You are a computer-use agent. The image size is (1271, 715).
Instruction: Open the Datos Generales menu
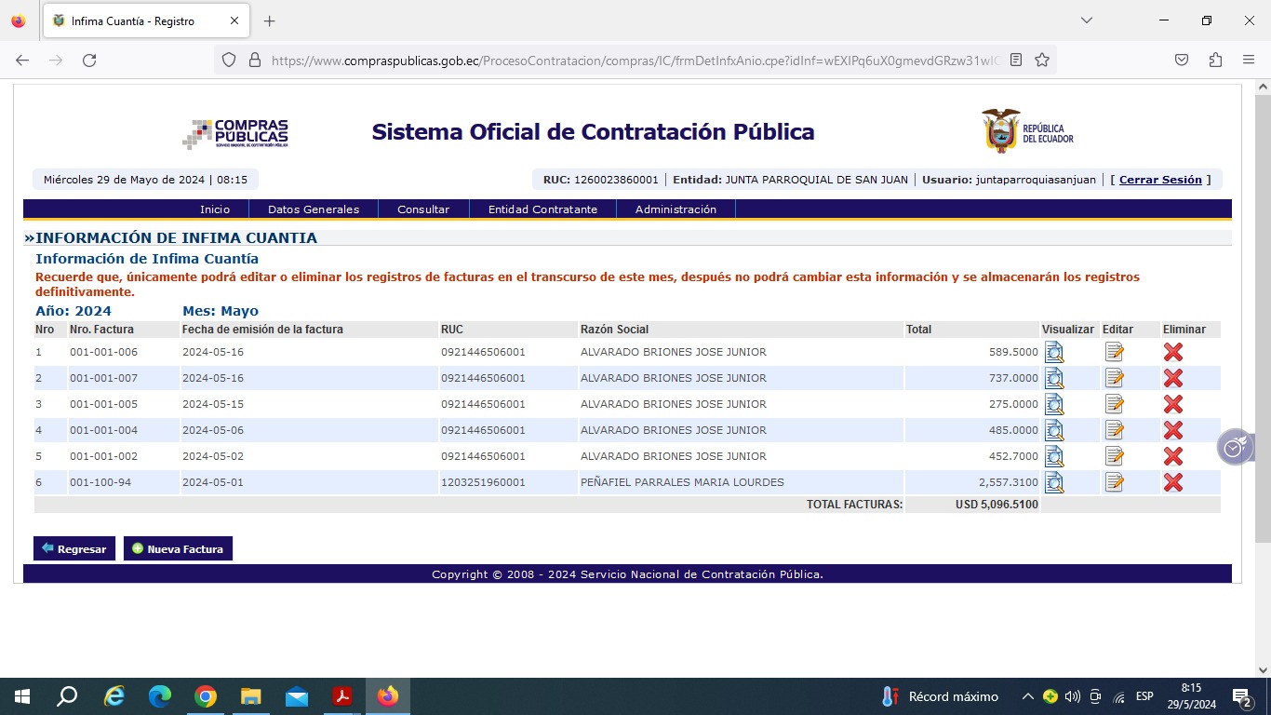coord(313,209)
